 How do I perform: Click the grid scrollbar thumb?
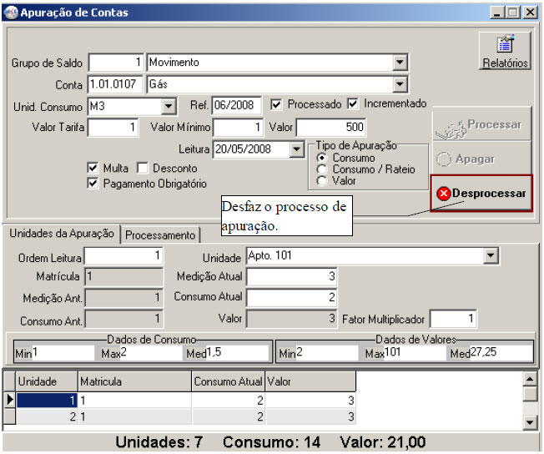(530, 394)
